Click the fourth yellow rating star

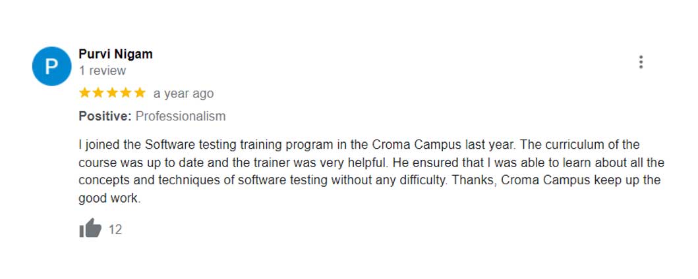(126, 93)
